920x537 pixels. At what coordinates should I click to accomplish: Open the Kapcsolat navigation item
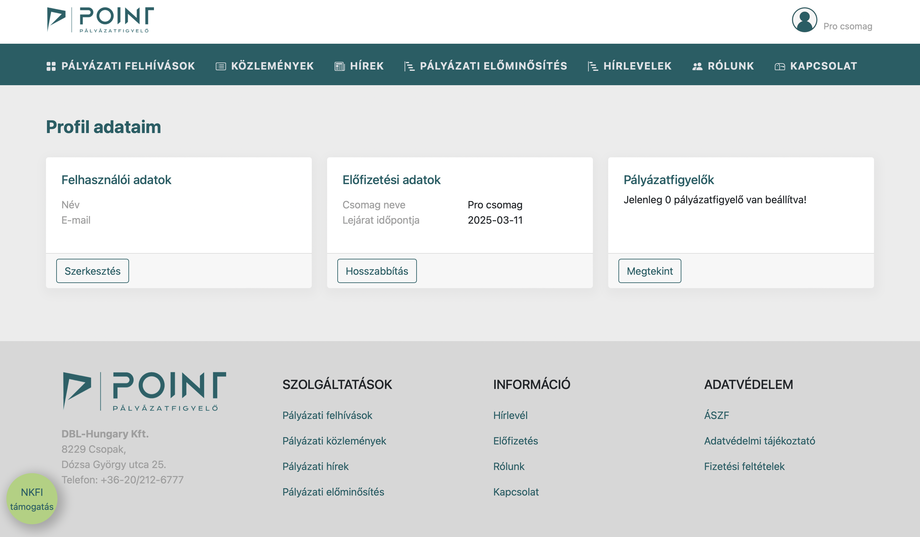click(x=823, y=66)
